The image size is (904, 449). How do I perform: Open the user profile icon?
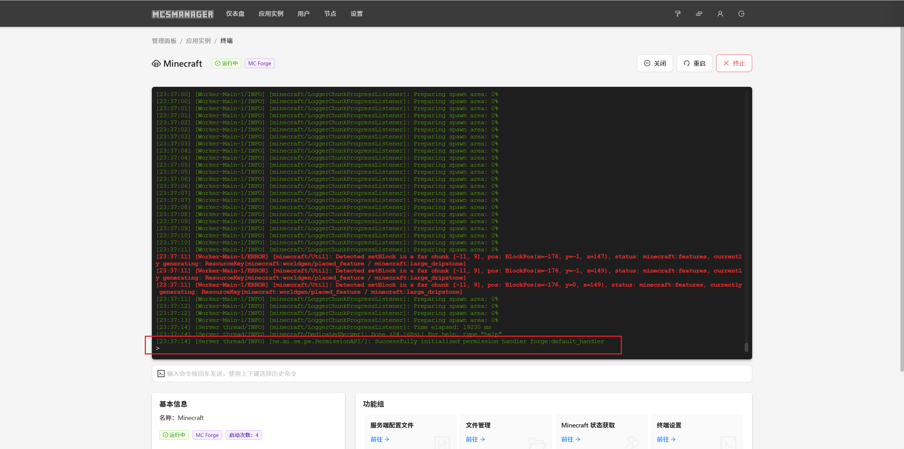tap(720, 14)
